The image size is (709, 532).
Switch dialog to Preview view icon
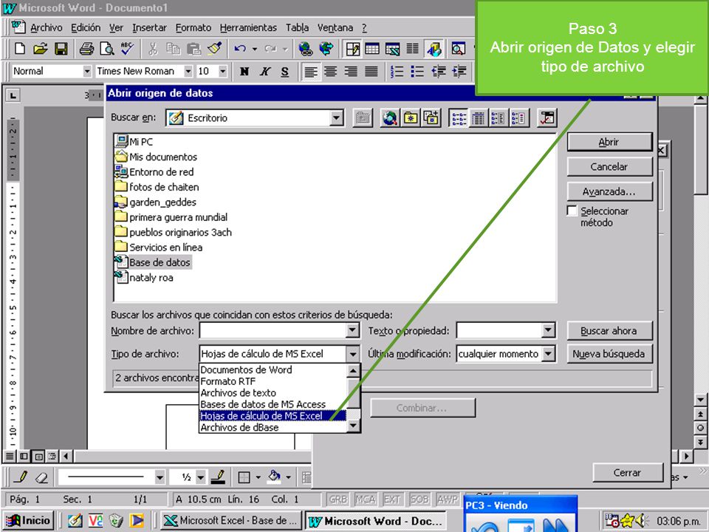[518, 118]
